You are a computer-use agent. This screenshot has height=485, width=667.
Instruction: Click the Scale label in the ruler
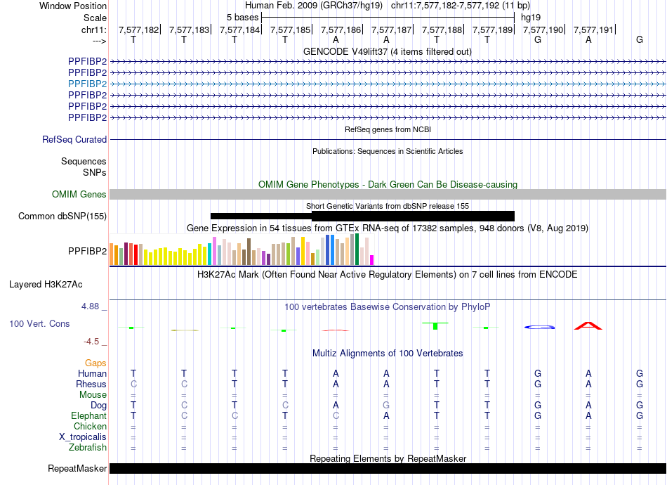tap(95, 18)
